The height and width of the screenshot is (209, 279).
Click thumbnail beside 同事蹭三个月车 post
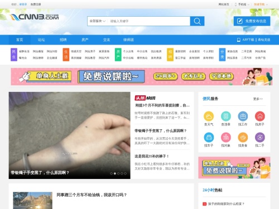[x=33, y=201]
